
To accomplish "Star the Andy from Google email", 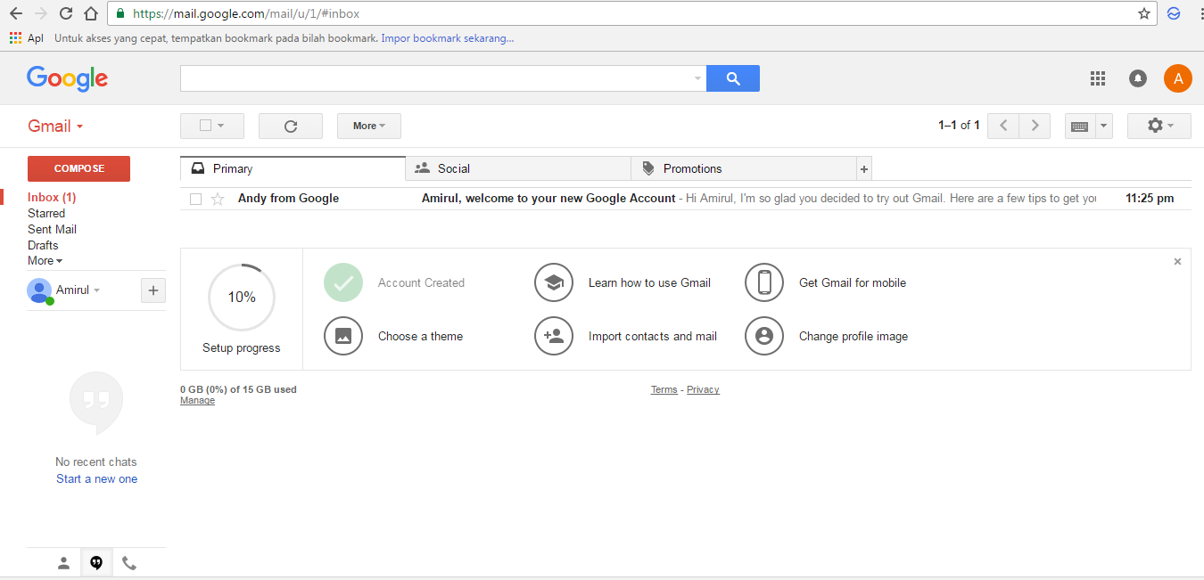I will (x=218, y=199).
